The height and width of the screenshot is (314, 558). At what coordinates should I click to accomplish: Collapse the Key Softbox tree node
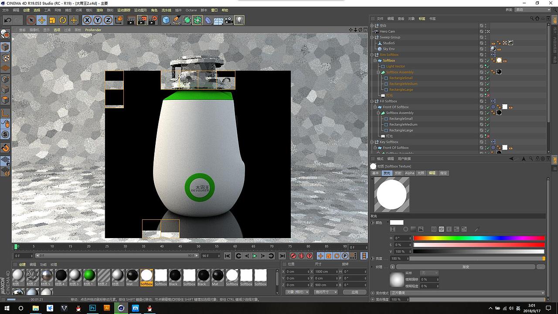point(372,142)
